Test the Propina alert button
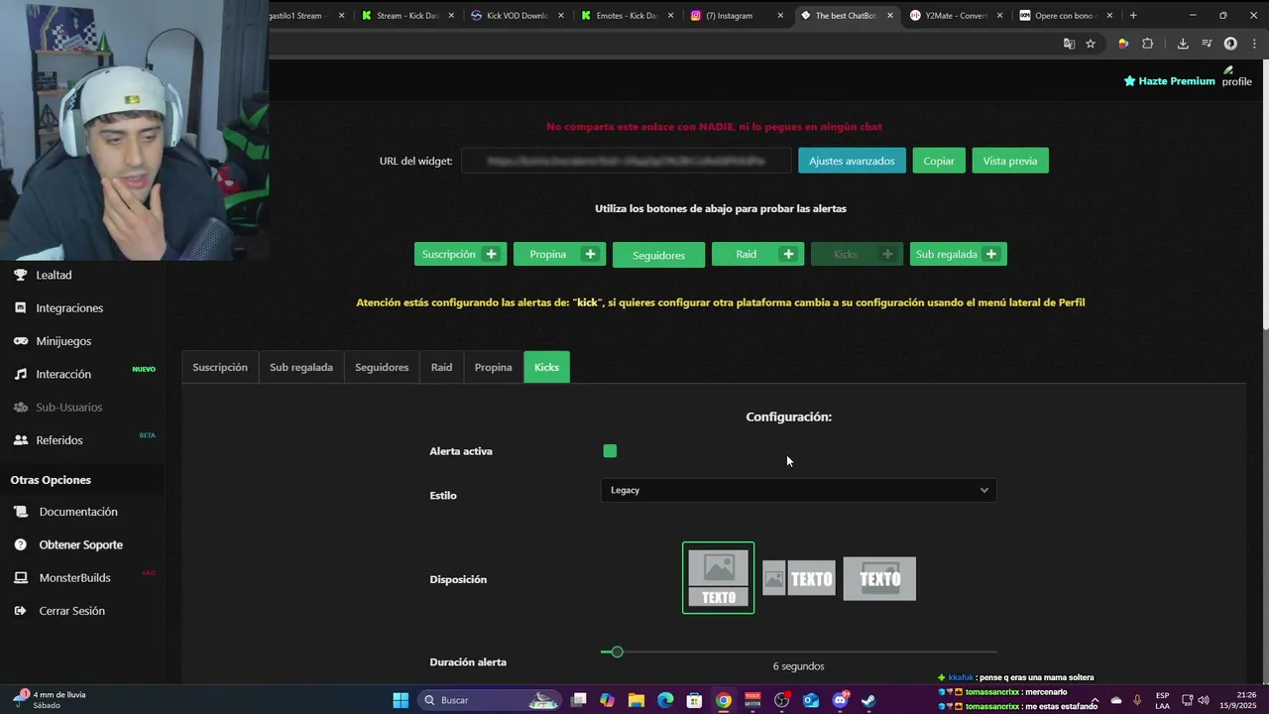The image size is (1269, 714). pyautogui.click(x=559, y=254)
